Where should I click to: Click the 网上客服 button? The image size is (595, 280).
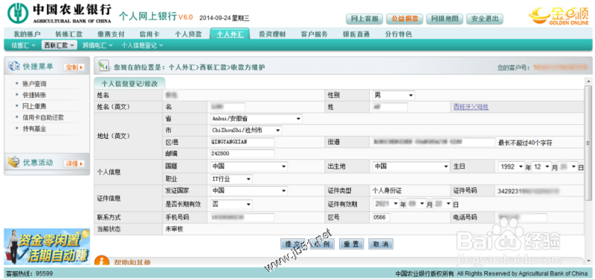tap(364, 19)
